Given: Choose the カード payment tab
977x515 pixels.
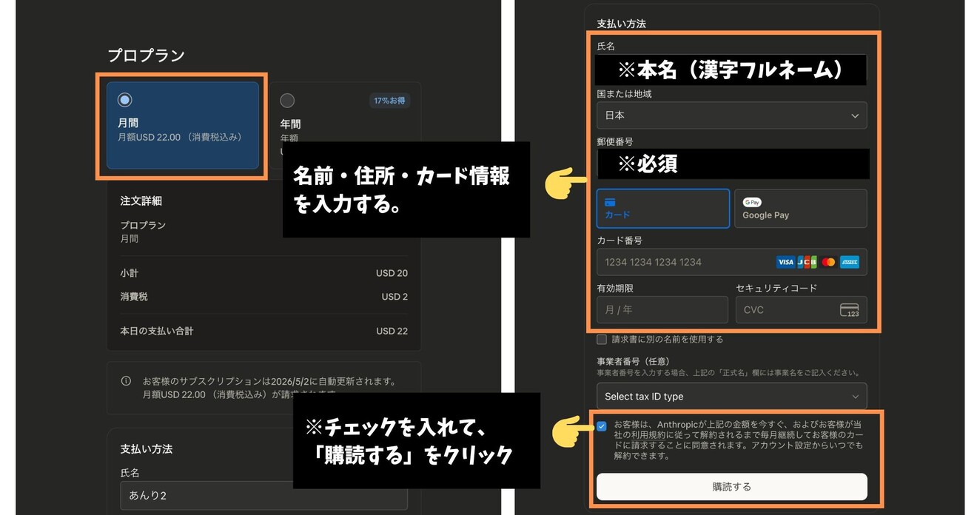Looking at the screenshot, I should tap(662, 208).
